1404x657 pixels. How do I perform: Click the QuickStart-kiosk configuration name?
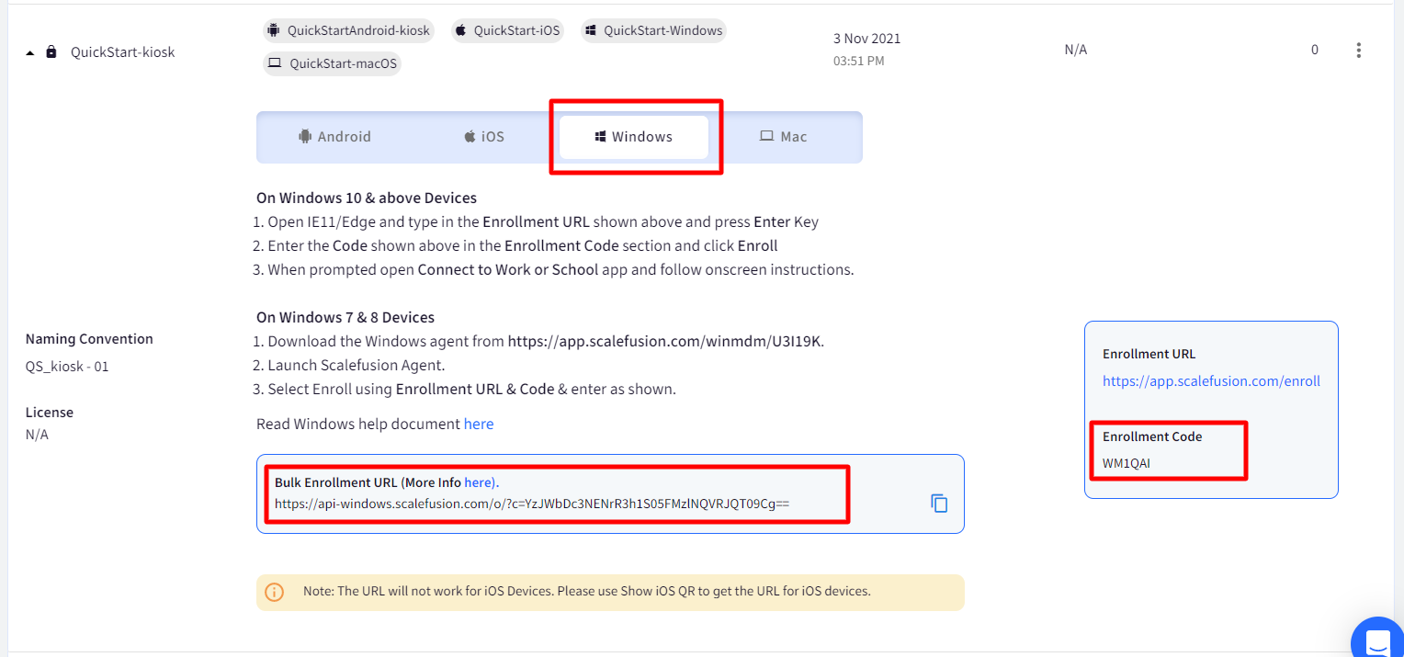pos(122,52)
